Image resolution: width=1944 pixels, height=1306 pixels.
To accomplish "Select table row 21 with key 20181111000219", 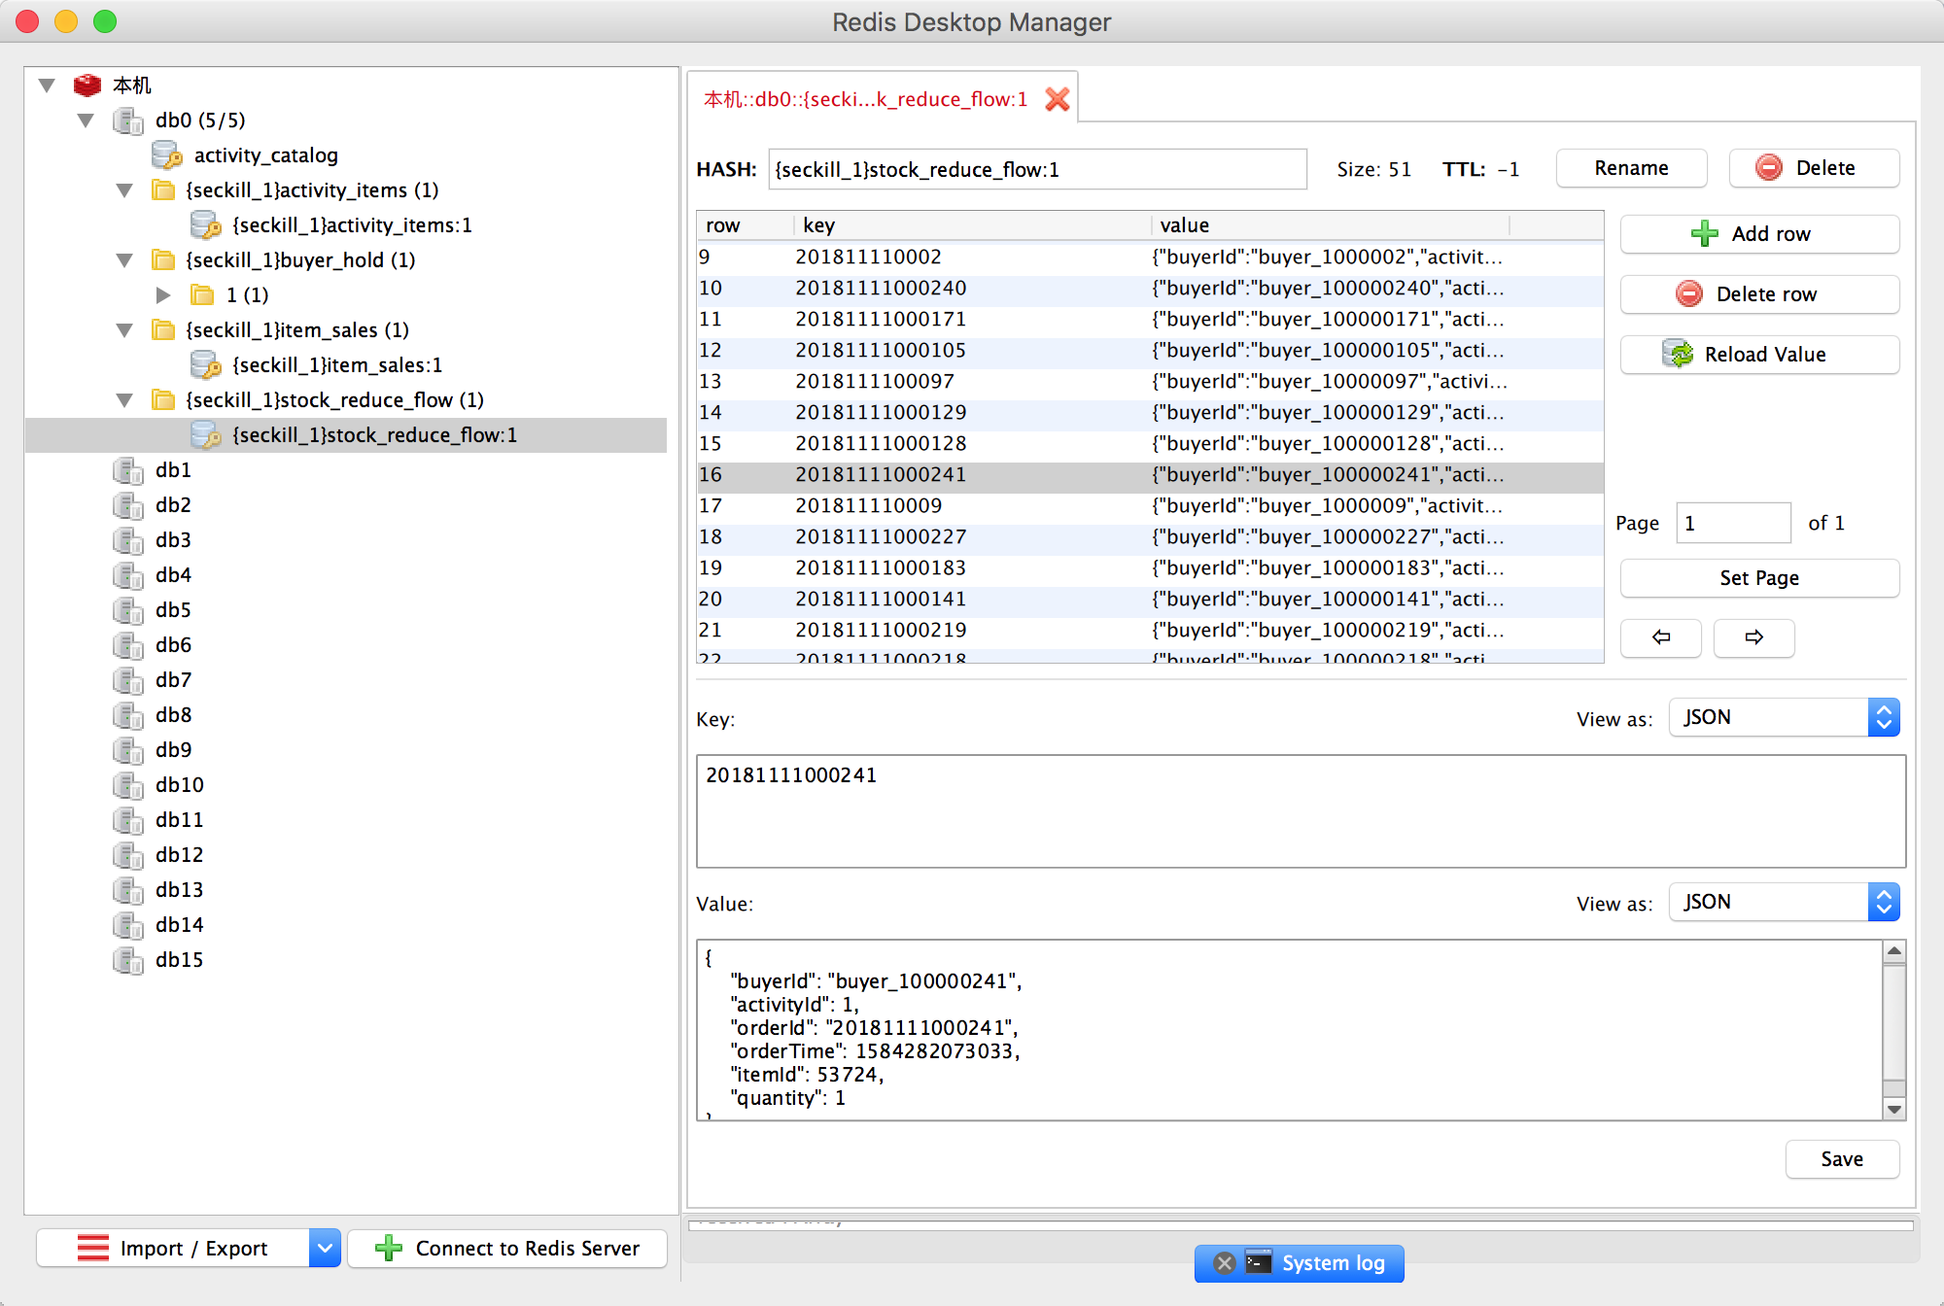I will (x=1150, y=630).
